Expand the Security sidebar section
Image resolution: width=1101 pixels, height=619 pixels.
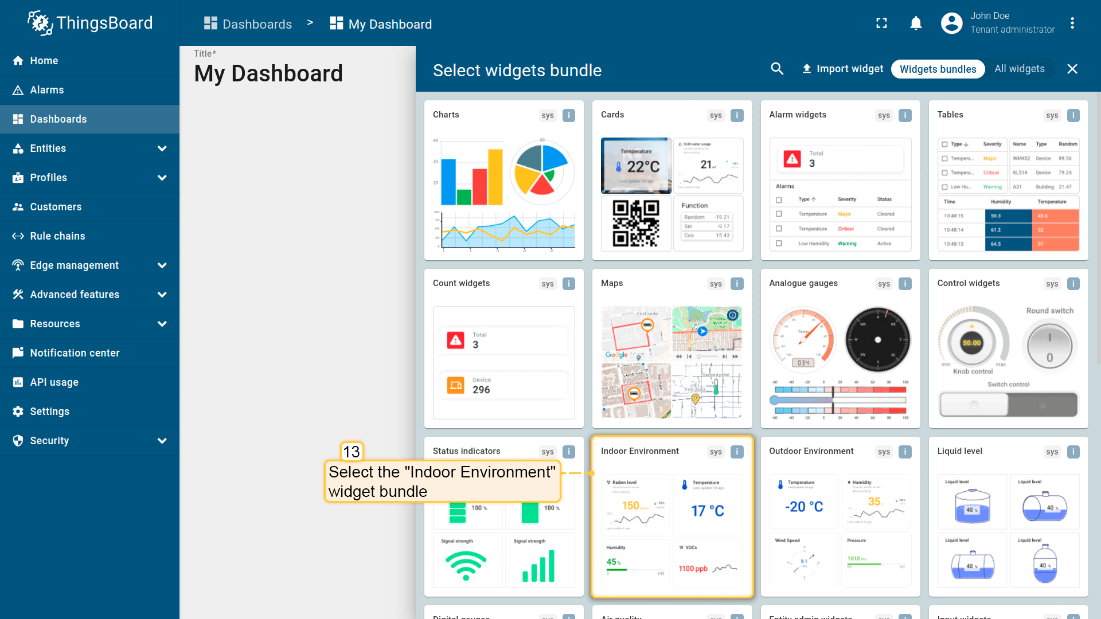click(x=162, y=441)
